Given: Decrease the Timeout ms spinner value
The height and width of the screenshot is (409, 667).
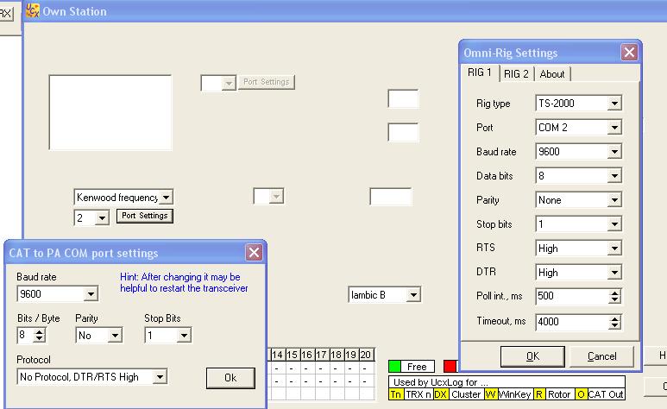Looking at the screenshot, I should (614, 326).
